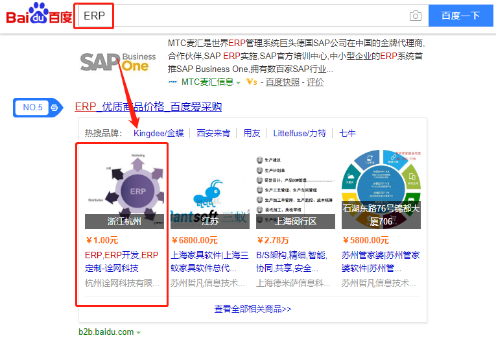Viewport: 496px width, 340px height.
Task: Click 苏州哲凡信息技术 under ¥5800 product
Action: coord(379,283)
